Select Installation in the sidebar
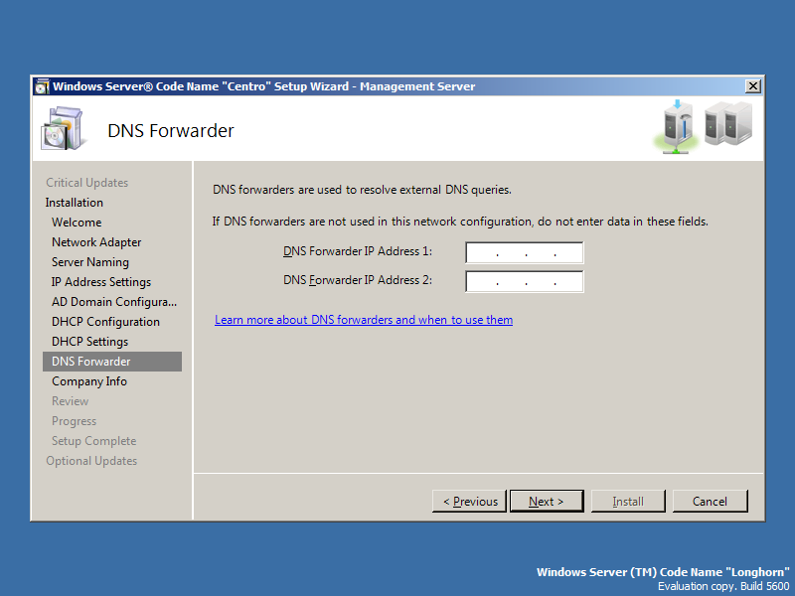 [74, 203]
